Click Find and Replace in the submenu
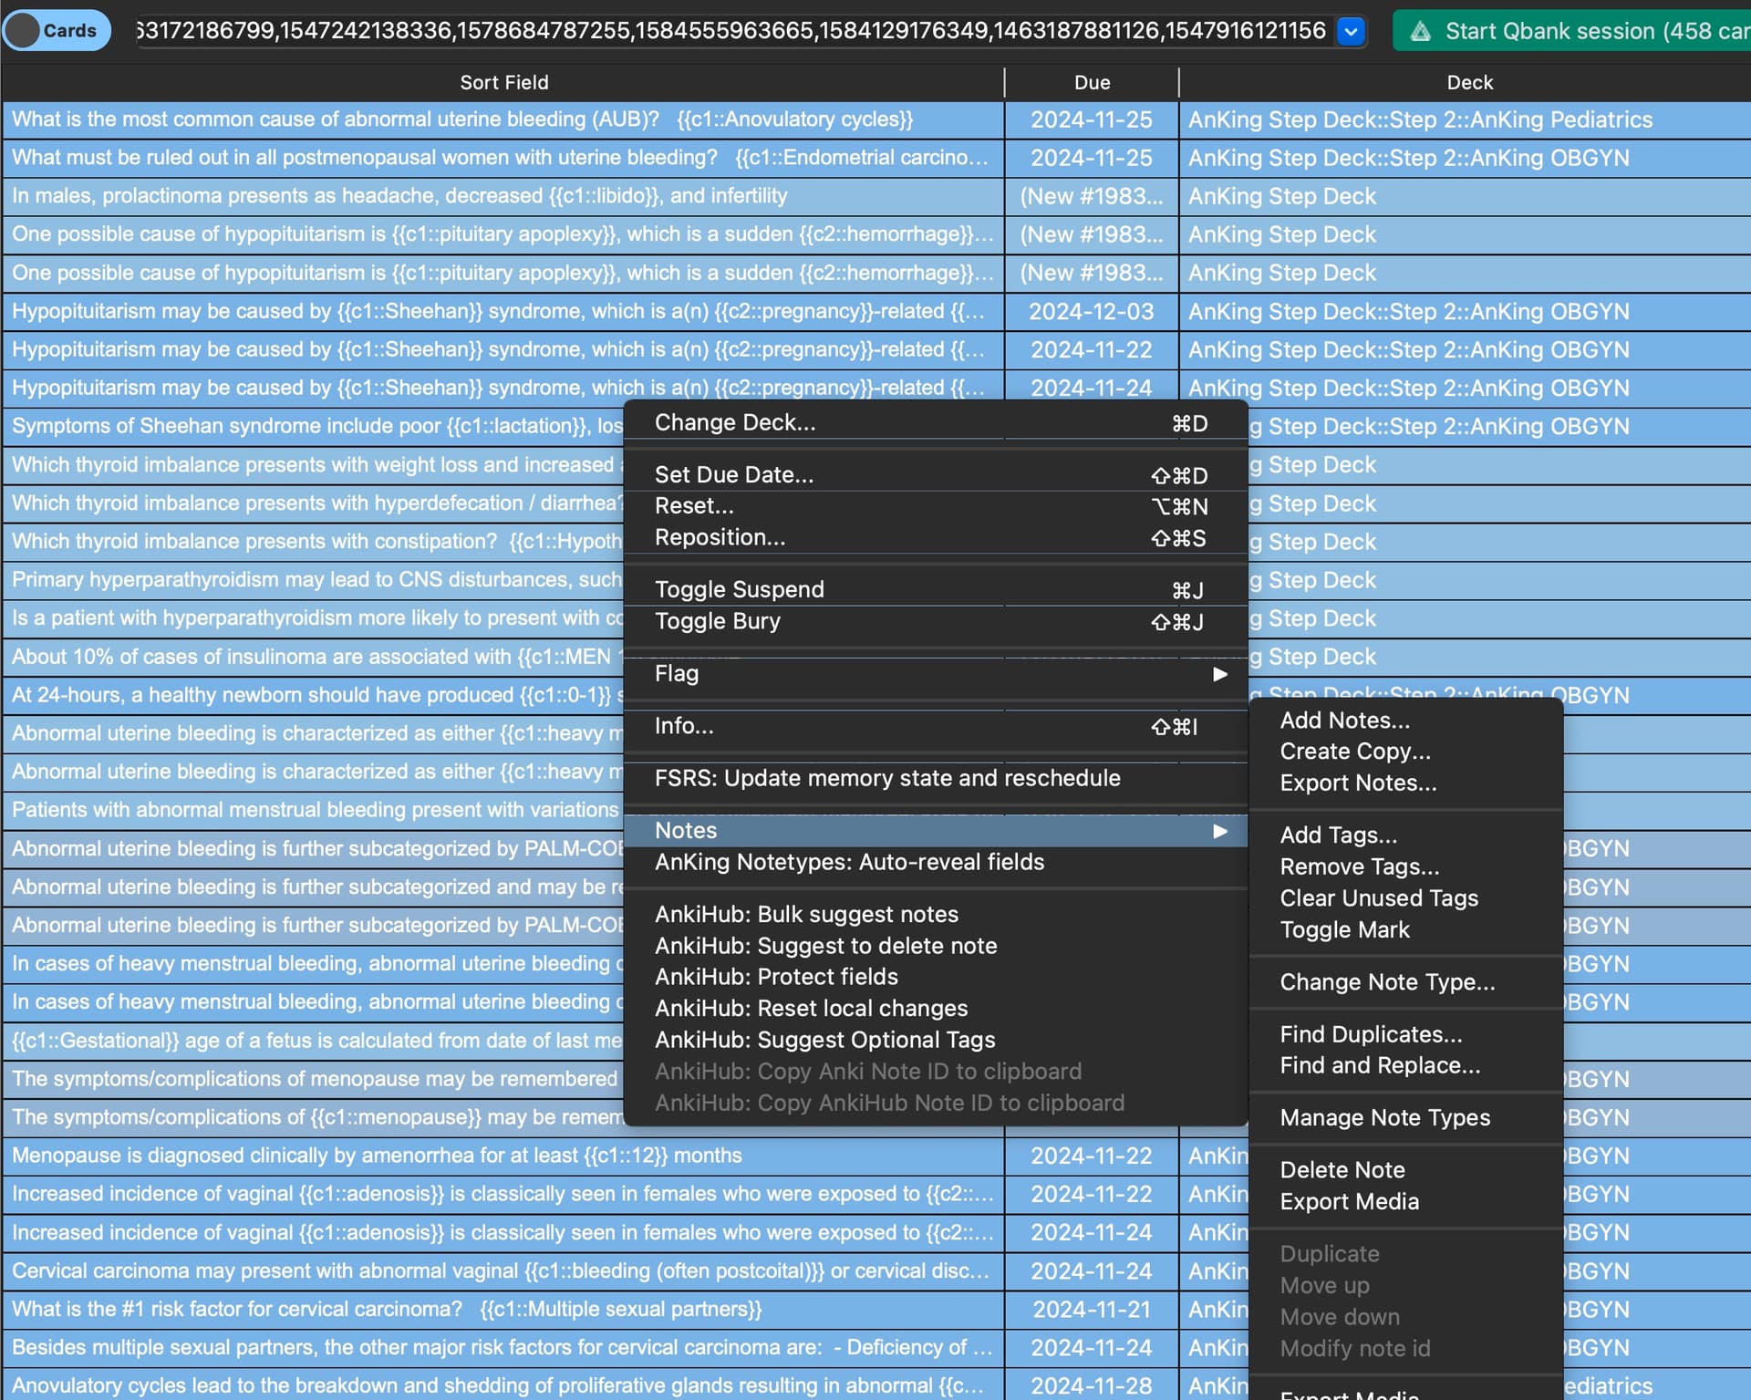Image resolution: width=1751 pixels, height=1400 pixels. click(x=1379, y=1065)
